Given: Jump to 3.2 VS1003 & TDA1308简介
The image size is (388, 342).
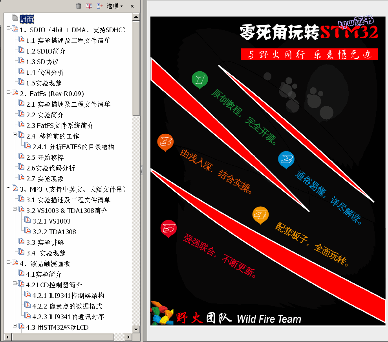Looking at the screenshot, I should point(67,211).
